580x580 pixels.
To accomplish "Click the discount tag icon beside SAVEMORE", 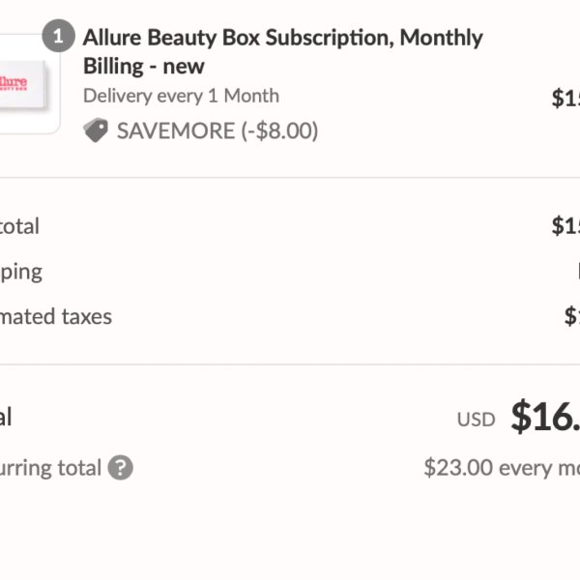I will click(x=96, y=130).
